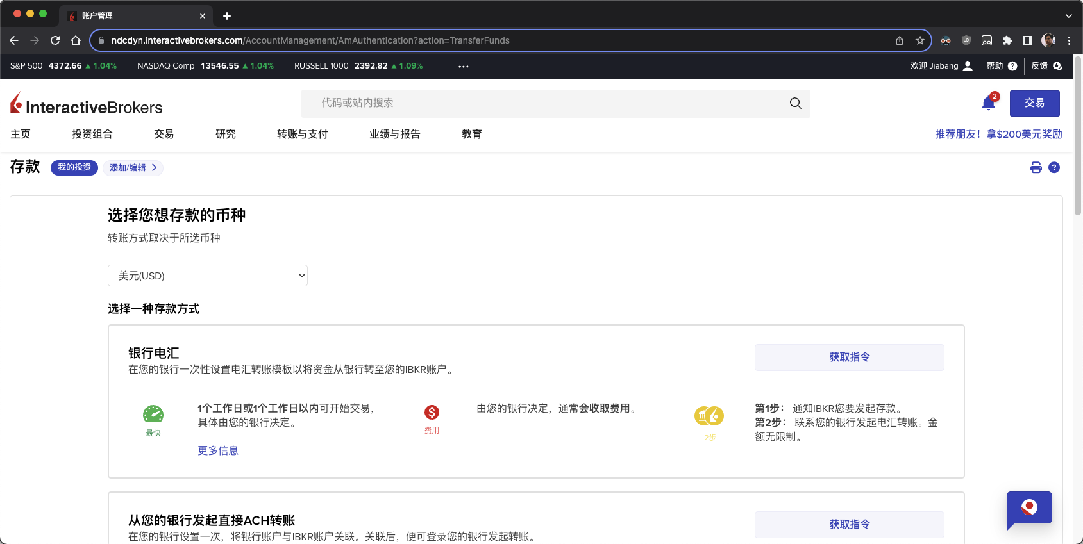Click the search magnifier icon

tap(795, 103)
